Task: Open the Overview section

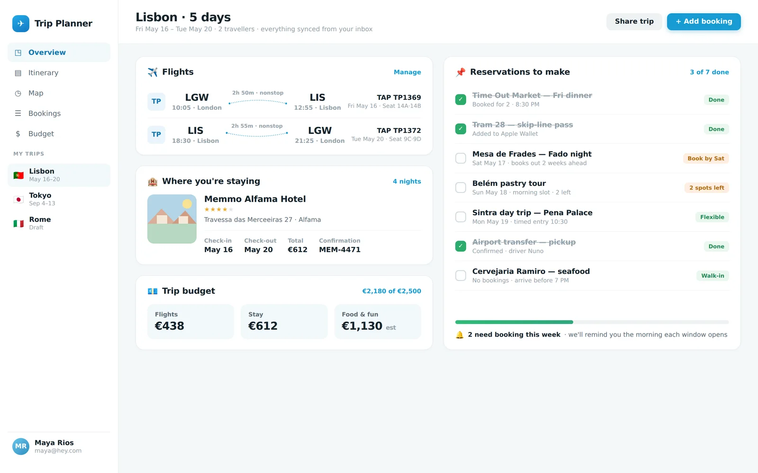Action: (x=59, y=53)
